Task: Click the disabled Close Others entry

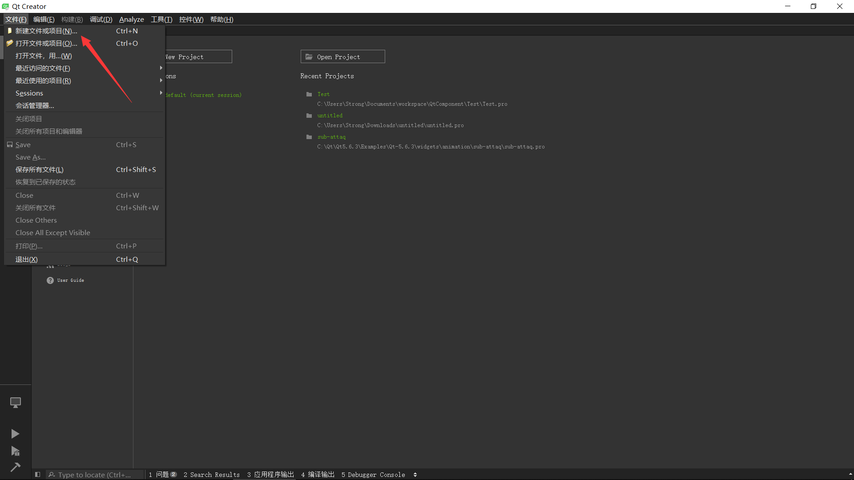Action: (85, 220)
